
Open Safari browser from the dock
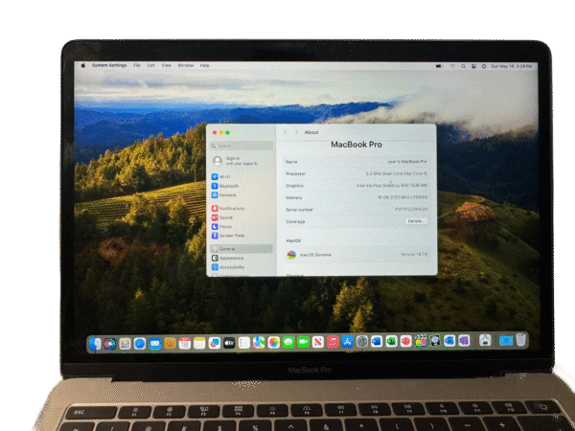pos(140,344)
